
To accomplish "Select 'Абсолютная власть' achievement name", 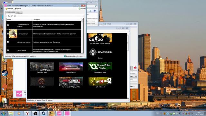I will (24, 42).
